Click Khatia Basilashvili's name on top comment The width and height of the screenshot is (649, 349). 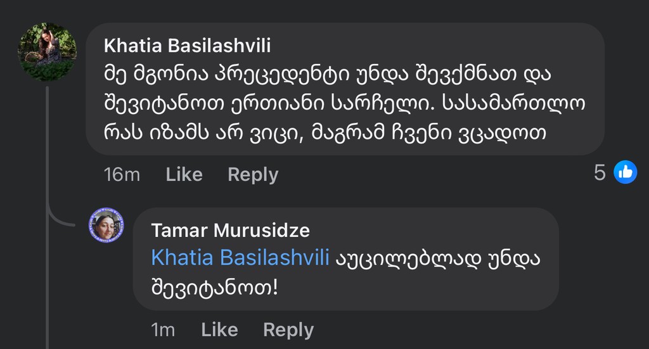pos(187,46)
